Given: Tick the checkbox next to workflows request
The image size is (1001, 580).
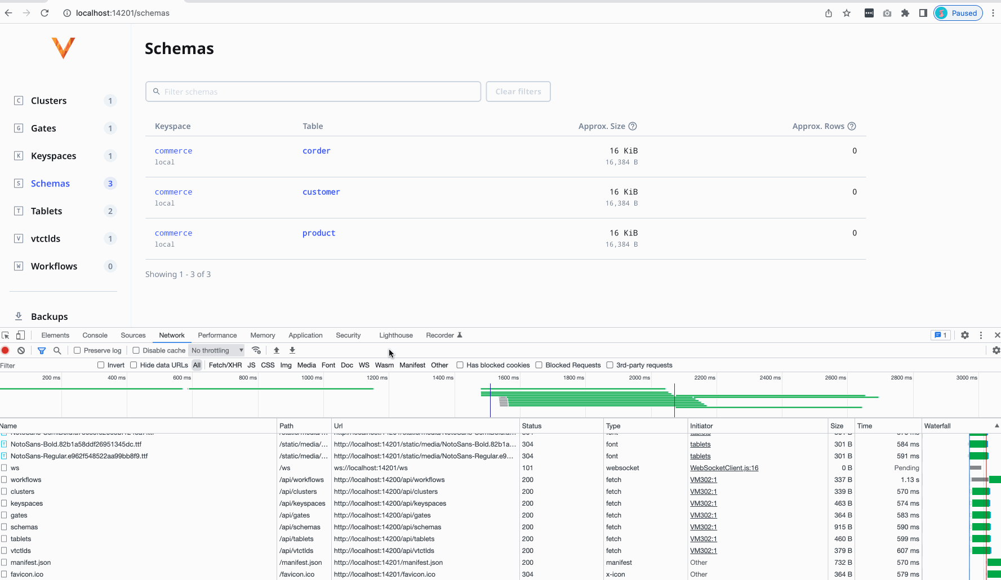Looking at the screenshot, I should [5, 480].
